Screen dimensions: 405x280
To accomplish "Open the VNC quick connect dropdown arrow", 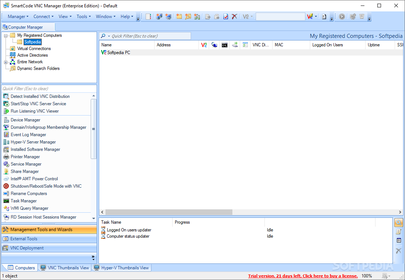I will pyautogui.click(x=316, y=17).
